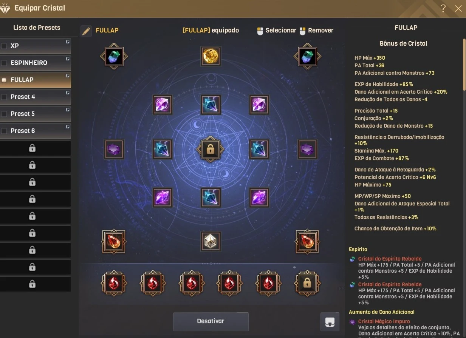
Task: Select the FULLAP preset in the list
Action: click(x=36, y=80)
